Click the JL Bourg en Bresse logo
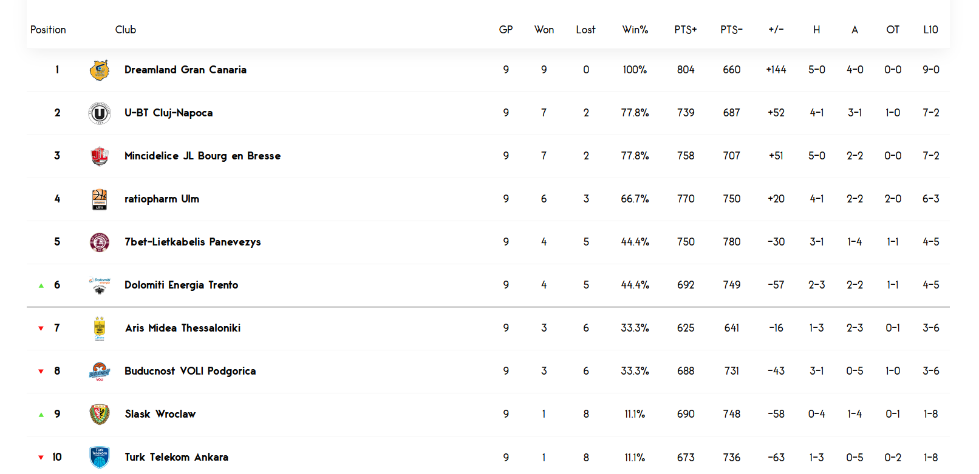 100,156
